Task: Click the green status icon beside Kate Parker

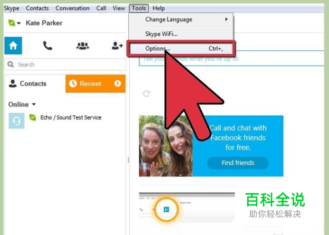Action: click(x=11, y=23)
